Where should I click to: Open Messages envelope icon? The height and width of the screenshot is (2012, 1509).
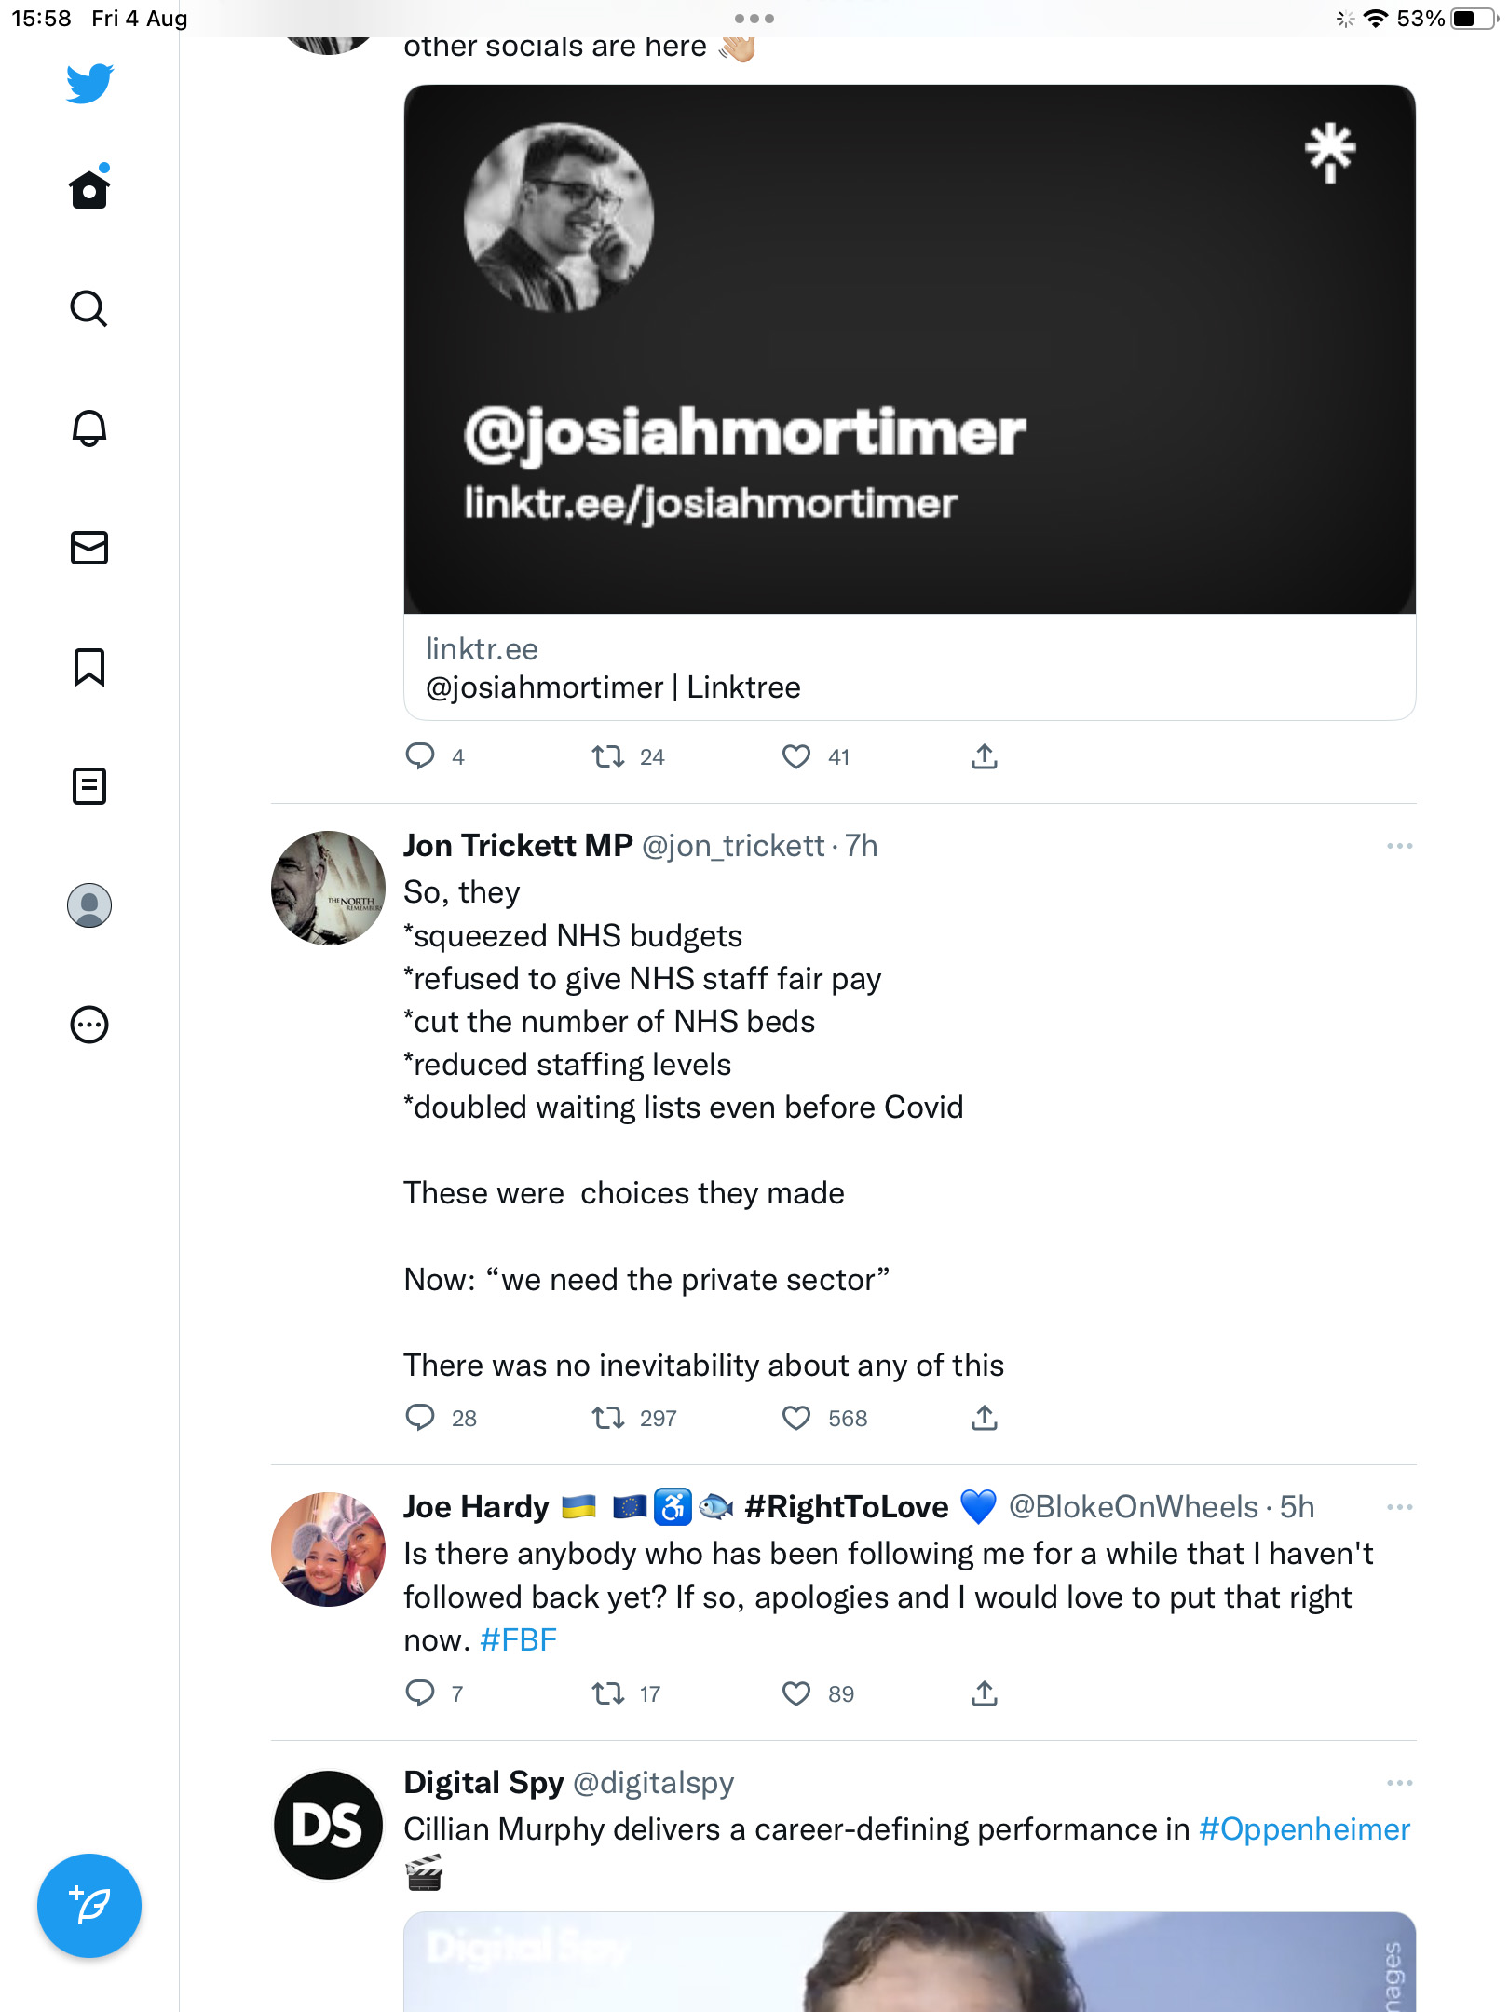(89, 548)
